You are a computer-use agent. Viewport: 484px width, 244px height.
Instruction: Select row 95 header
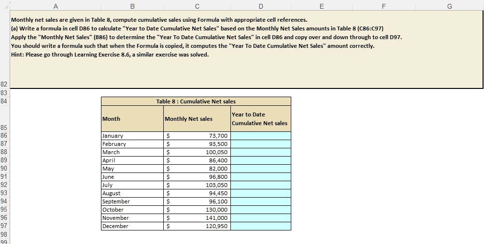pyautogui.click(x=5, y=209)
